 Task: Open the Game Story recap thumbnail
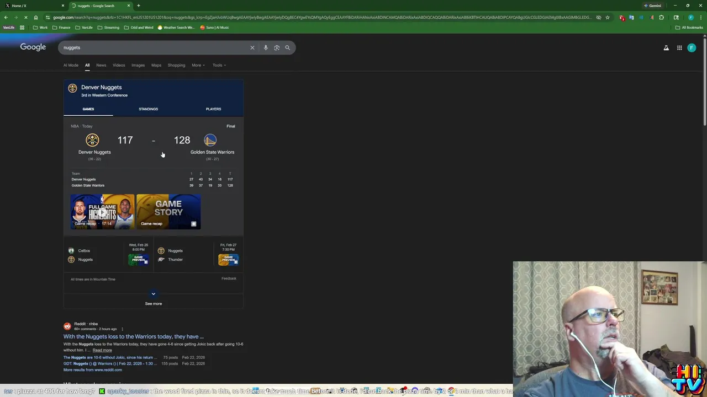[x=168, y=211]
